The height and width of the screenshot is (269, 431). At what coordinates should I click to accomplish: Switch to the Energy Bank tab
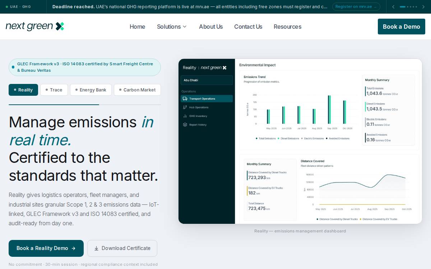(x=91, y=90)
